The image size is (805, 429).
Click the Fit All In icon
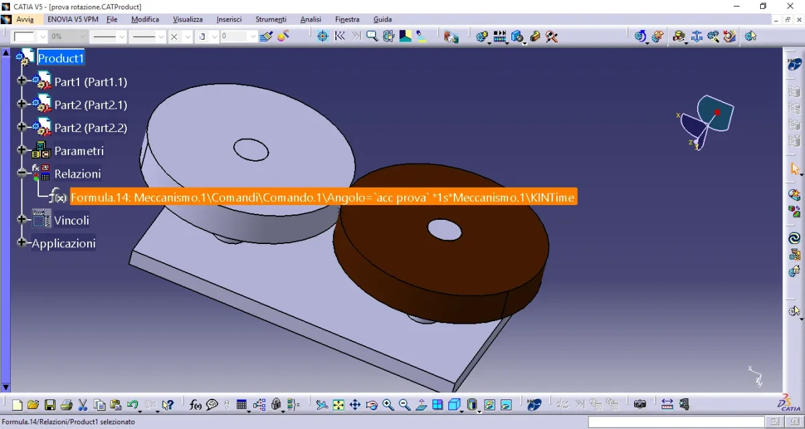coord(338,405)
